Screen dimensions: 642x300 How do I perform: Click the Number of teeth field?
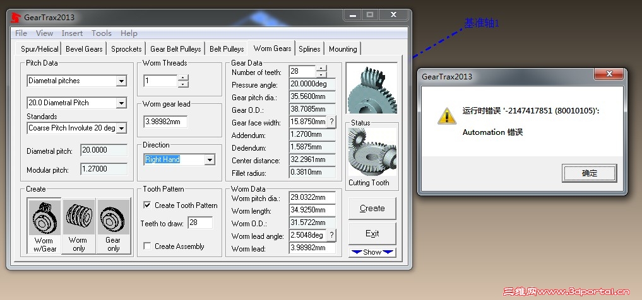point(302,71)
